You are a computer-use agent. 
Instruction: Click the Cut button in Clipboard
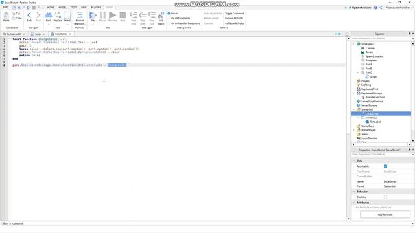click(16, 13)
